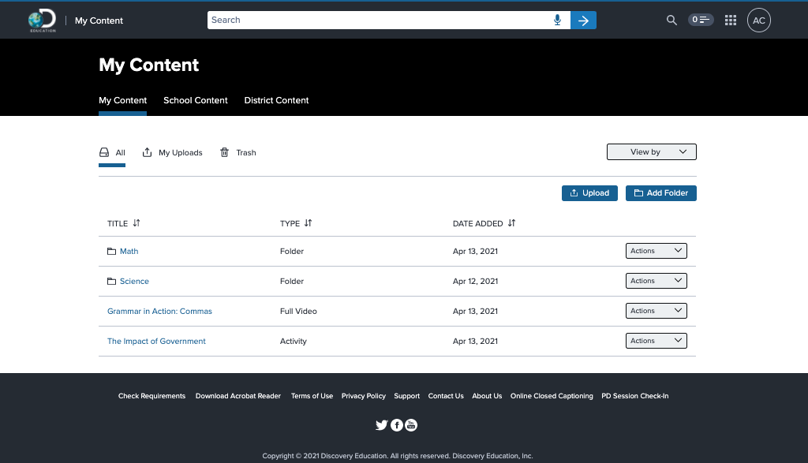Switch to the School Content tab
Image resolution: width=808 pixels, height=463 pixels.
[x=196, y=100]
